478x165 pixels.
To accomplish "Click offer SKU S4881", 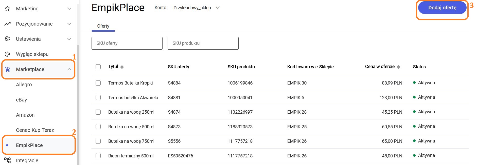I will [x=174, y=97].
